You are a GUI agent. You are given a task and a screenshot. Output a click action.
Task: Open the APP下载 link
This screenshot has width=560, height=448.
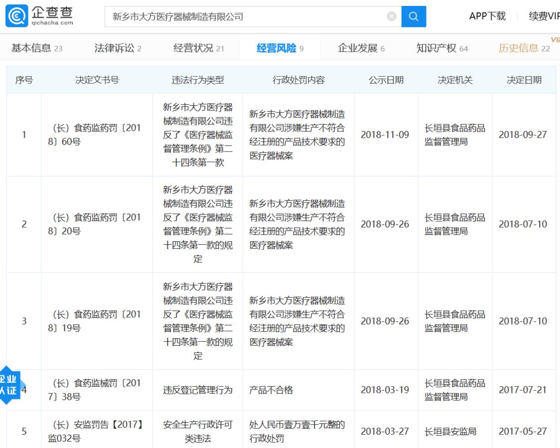tap(487, 16)
